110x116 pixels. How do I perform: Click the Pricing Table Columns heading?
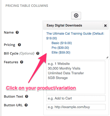coord(27,6)
